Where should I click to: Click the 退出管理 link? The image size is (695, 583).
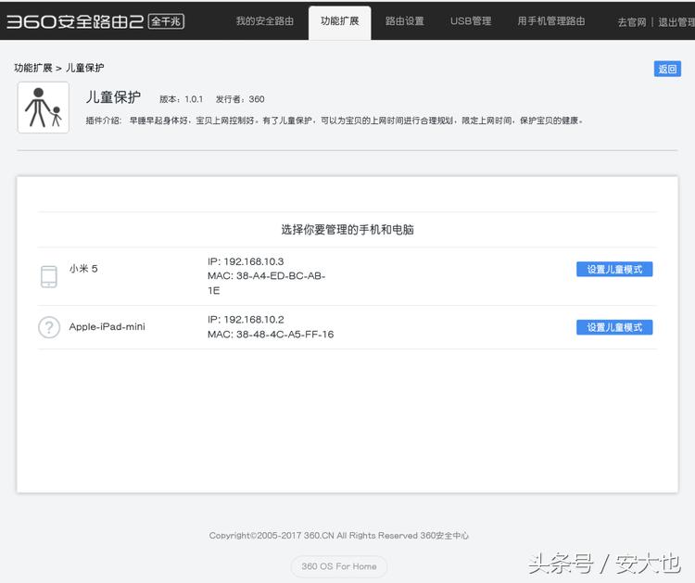coord(676,22)
